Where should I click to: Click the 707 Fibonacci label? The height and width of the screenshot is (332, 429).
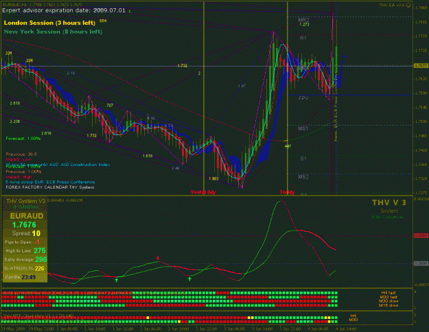pyautogui.click(x=110, y=105)
